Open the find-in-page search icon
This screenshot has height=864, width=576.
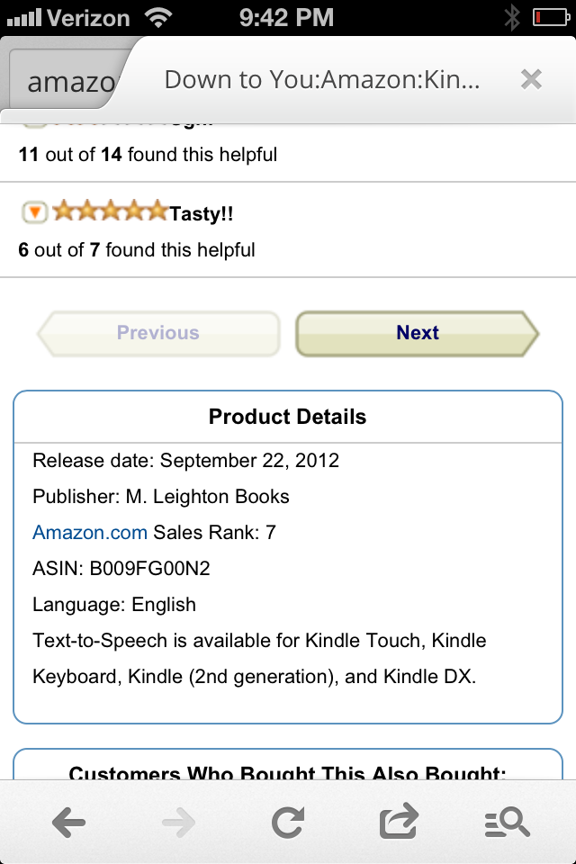[x=507, y=822]
